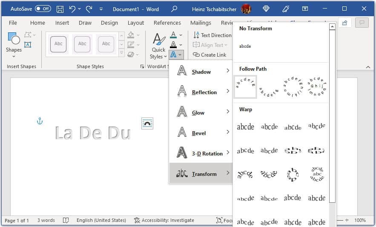Open the Text Outline dropdown arrow

point(181,45)
